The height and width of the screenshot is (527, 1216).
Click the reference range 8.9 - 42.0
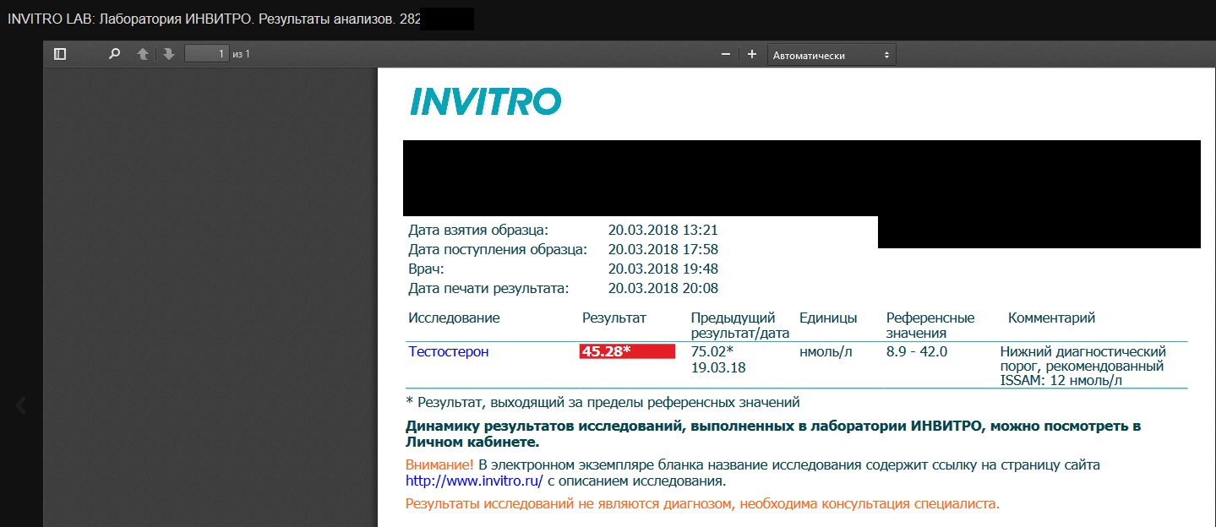point(916,351)
